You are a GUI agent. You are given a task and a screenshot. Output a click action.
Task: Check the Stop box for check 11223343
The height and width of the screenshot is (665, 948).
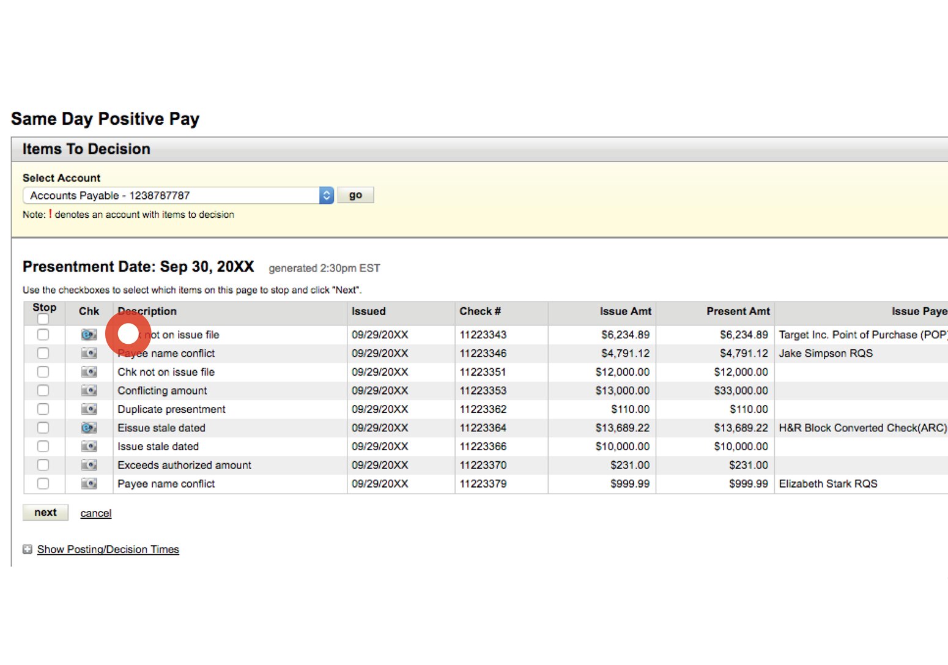pos(43,335)
